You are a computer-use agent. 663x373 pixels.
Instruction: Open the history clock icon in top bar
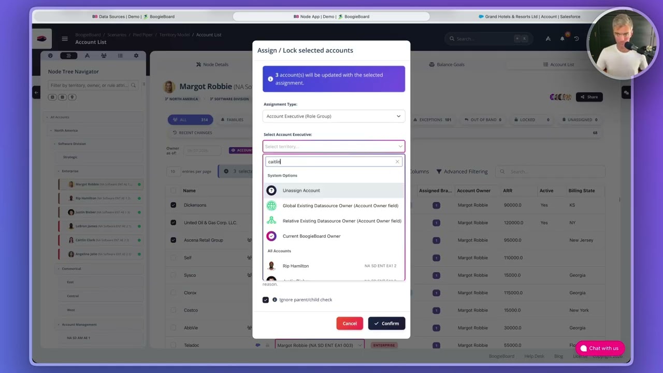[x=576, y=38]
